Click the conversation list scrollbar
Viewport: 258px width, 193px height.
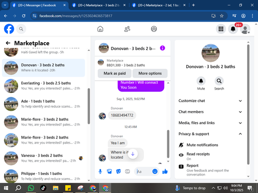(x=89, y=106)
